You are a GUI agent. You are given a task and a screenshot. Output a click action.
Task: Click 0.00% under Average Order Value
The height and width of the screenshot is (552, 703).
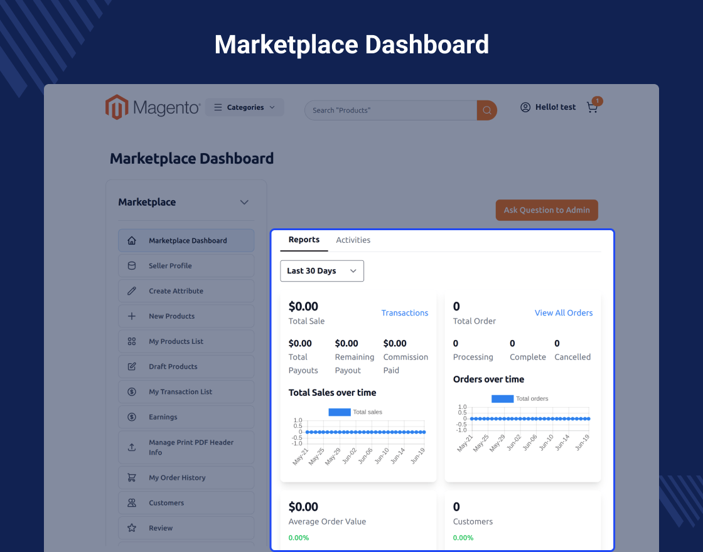(x=299, y=538)
